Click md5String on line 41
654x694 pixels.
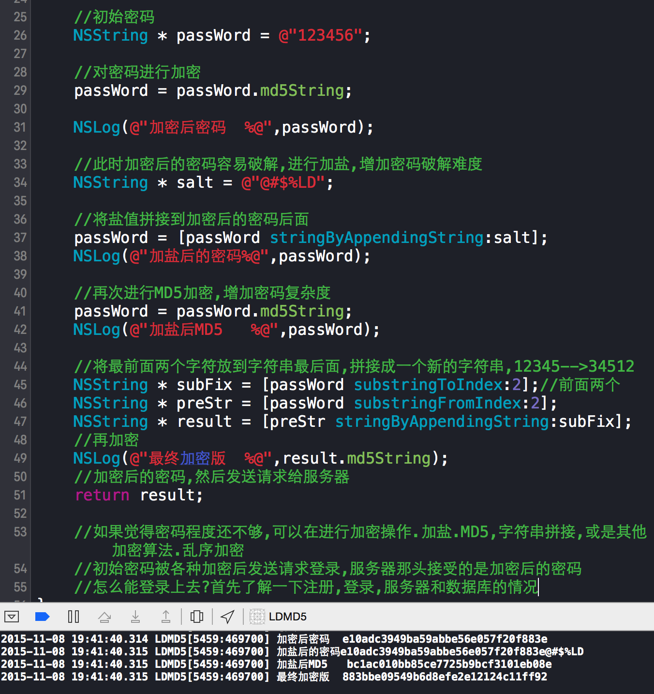click(302, 311)
